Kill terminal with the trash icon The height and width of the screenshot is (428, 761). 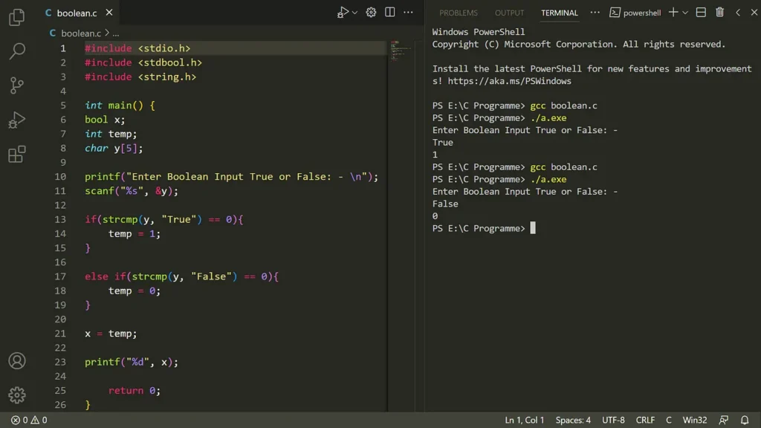(x=719, y=13)
